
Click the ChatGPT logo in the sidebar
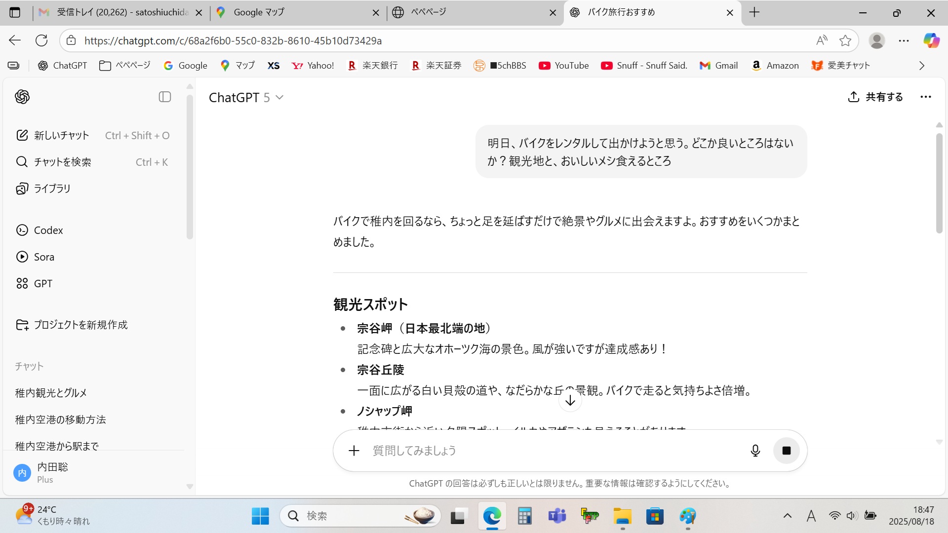pyautogui.click(x=22, y=97)
